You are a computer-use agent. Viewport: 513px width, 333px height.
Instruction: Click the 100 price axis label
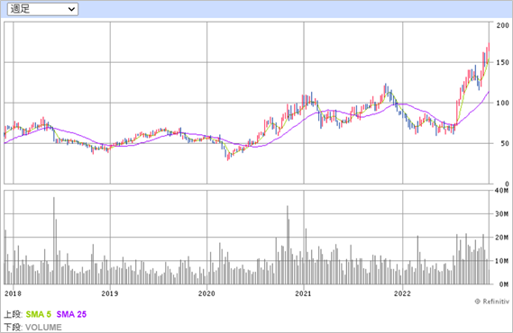pos(502,103)
